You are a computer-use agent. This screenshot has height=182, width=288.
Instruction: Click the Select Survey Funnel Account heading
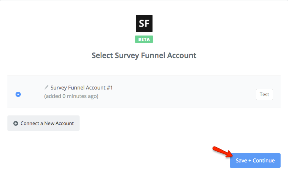tap(144, 55)
